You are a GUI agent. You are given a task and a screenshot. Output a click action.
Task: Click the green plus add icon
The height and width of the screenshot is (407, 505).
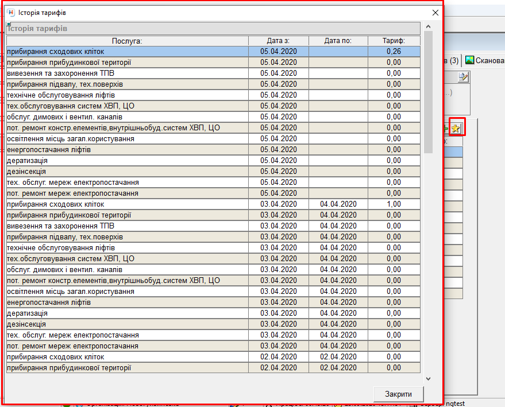point(446,129)
